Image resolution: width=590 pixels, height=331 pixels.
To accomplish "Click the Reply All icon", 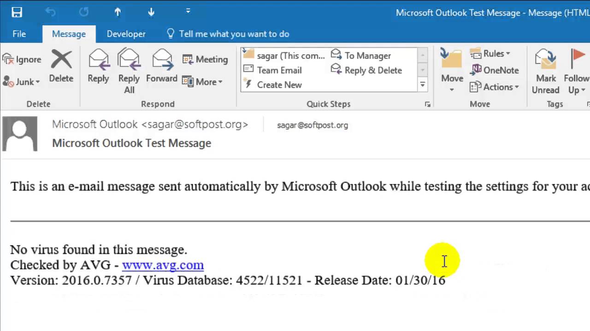I will [x=129, y=71].
